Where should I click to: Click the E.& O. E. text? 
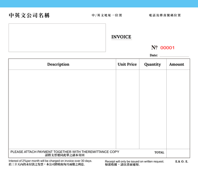click(x=182, y=161)
